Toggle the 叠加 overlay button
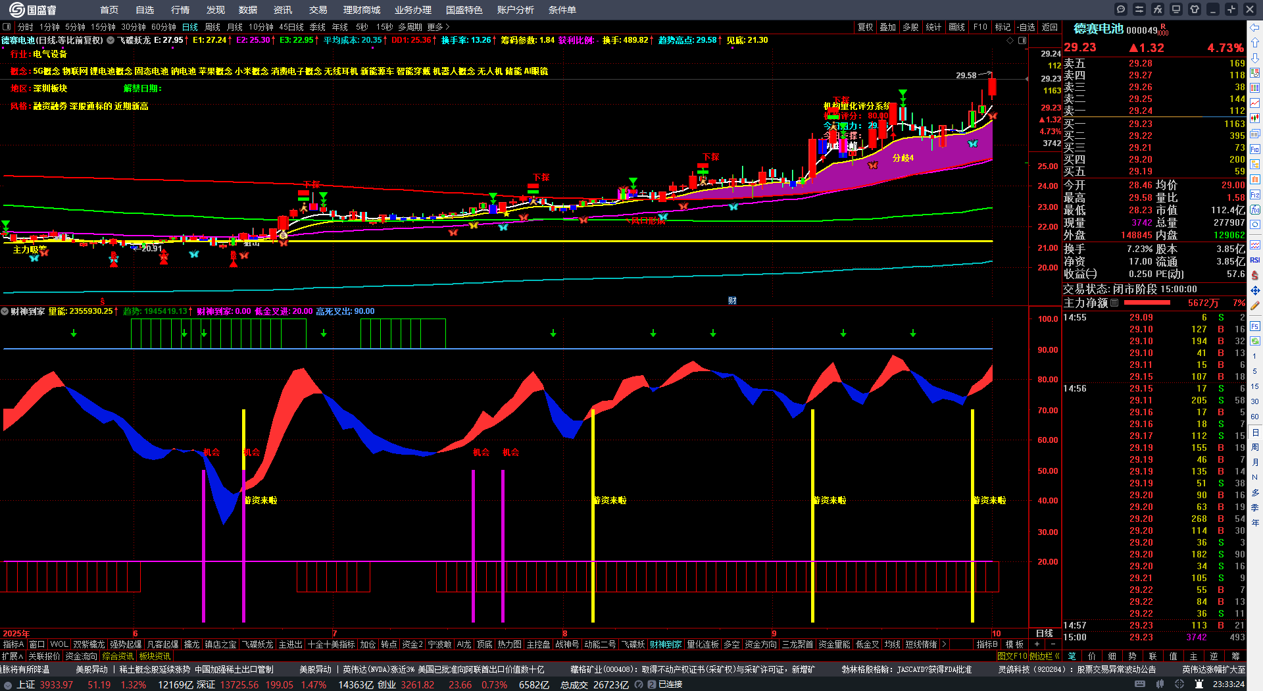 click(x=888, y=27)
